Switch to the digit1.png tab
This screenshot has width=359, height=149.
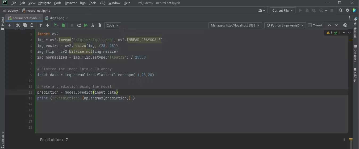[57, 18]
